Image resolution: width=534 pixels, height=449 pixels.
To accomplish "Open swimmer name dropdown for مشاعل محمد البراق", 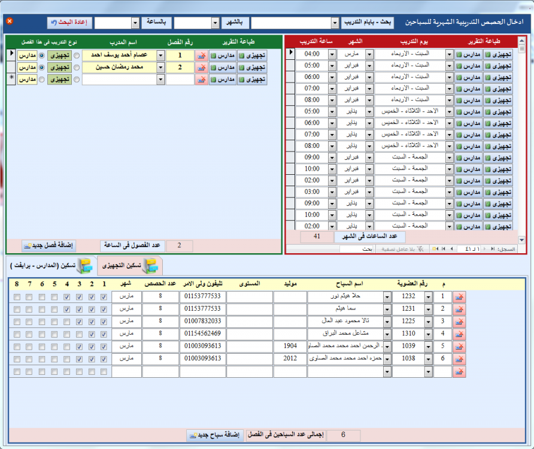I will coord(387,334).
